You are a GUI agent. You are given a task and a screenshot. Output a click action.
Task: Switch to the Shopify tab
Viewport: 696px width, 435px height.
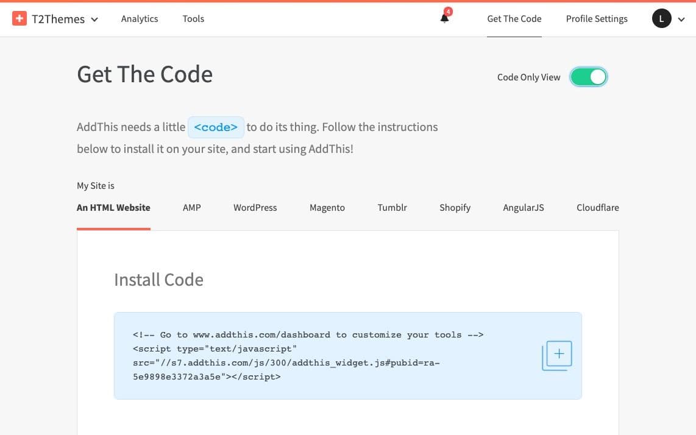point(455,208)
